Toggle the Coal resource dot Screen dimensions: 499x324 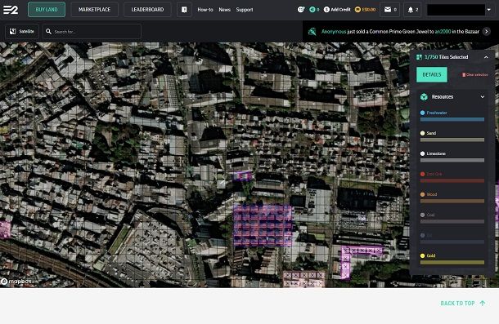pos(422,215)
